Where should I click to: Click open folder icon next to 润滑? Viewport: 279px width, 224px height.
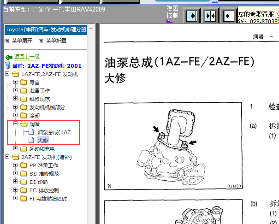pos(24,124)
